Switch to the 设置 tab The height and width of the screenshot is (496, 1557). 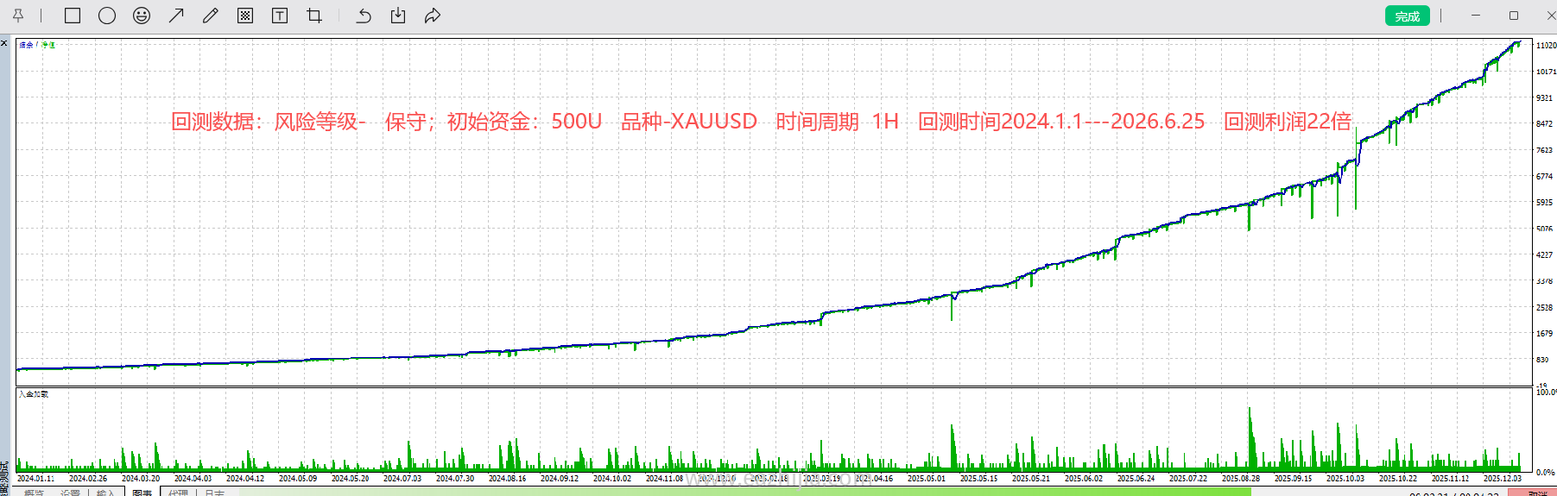click(x=70, y=493)
